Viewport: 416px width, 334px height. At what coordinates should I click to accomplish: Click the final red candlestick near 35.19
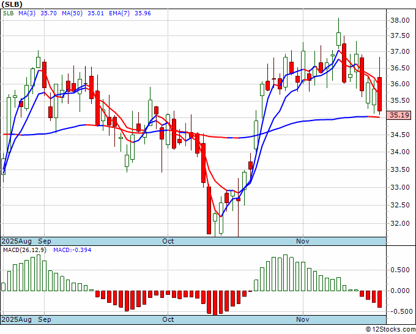tap(380, 94)
